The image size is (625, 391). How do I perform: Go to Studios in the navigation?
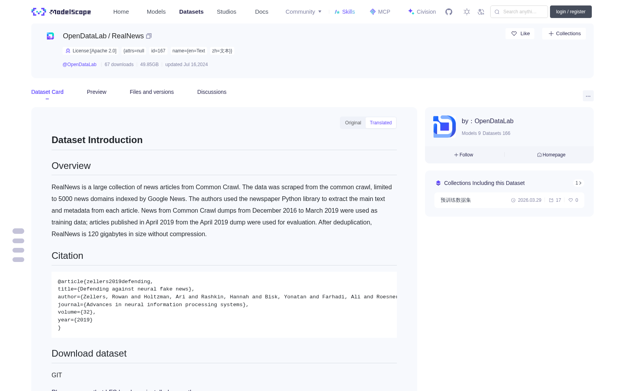pyautogui.click(x=227, y=12)
